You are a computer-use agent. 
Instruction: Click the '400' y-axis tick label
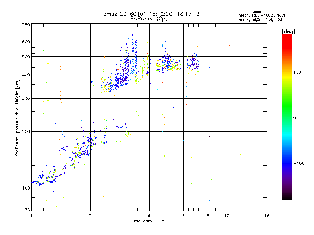click(x=26, y=75)
